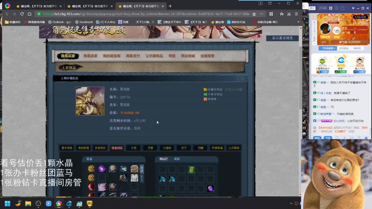
Task: Switch to the 元魂珠 tab
Action: point(167,148)
